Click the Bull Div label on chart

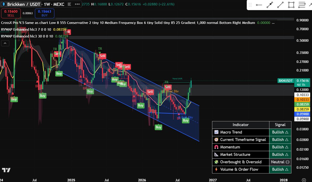[x=187, y=117]
